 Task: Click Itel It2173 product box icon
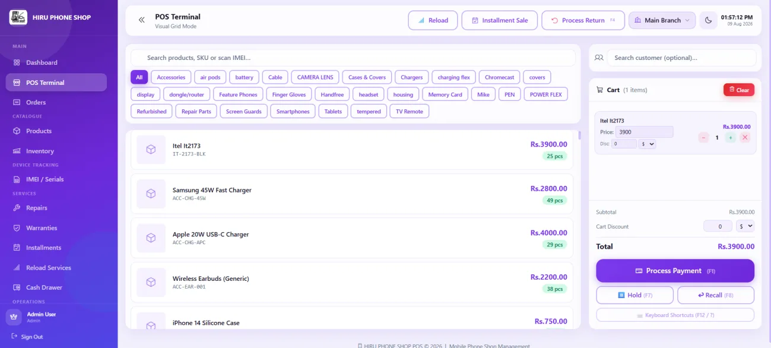click(151, 150)
